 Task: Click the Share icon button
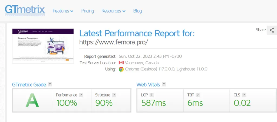coord(272,30)
